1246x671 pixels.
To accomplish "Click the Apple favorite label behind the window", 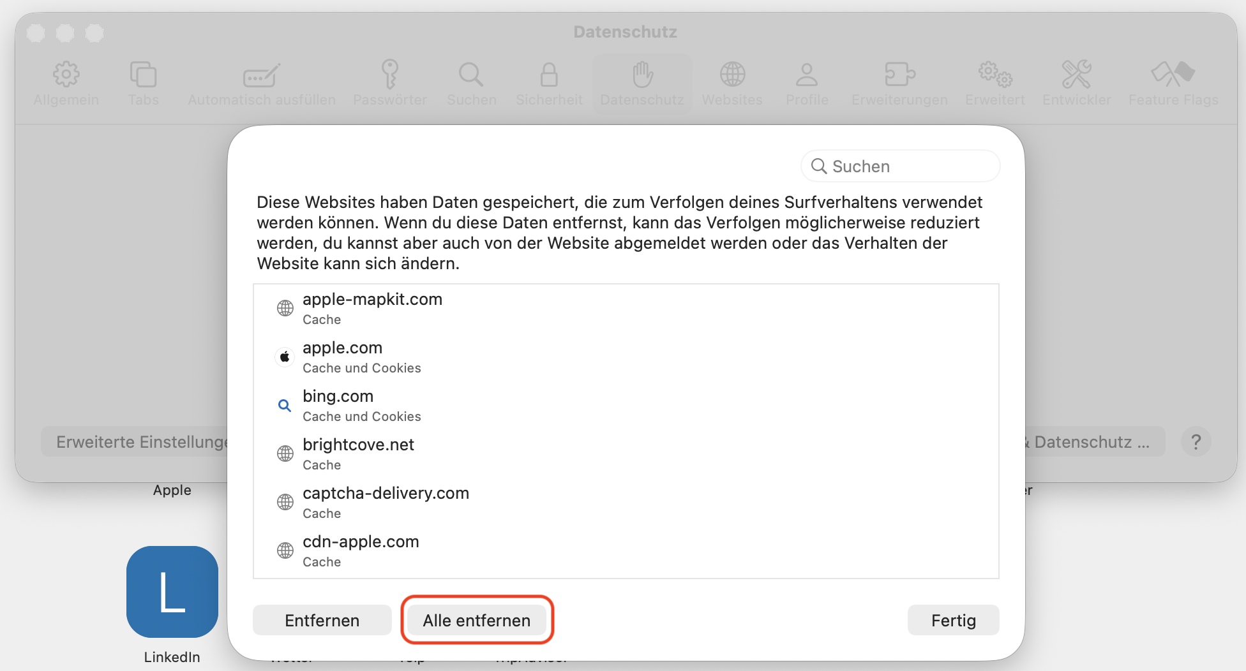I will click(x=172, y=490).
